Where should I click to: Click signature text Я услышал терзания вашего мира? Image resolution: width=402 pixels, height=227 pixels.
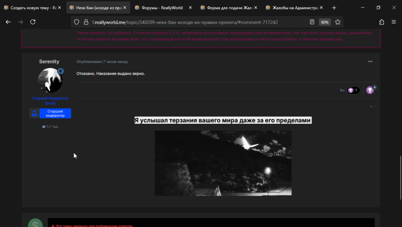click(x=223, y=121)
